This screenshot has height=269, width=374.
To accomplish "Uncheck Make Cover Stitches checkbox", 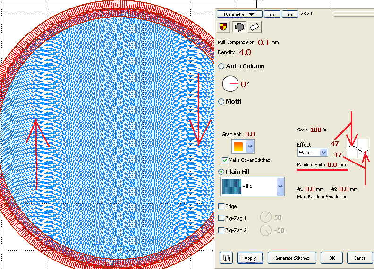I will click(x=225, y=160).
